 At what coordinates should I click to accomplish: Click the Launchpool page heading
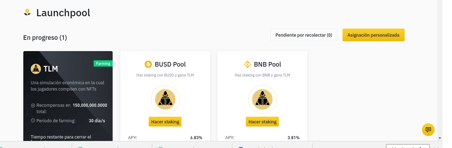point(63,13)
